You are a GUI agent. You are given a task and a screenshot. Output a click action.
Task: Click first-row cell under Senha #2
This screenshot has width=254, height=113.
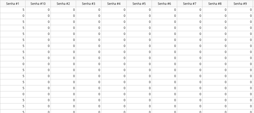coord(63,10)
